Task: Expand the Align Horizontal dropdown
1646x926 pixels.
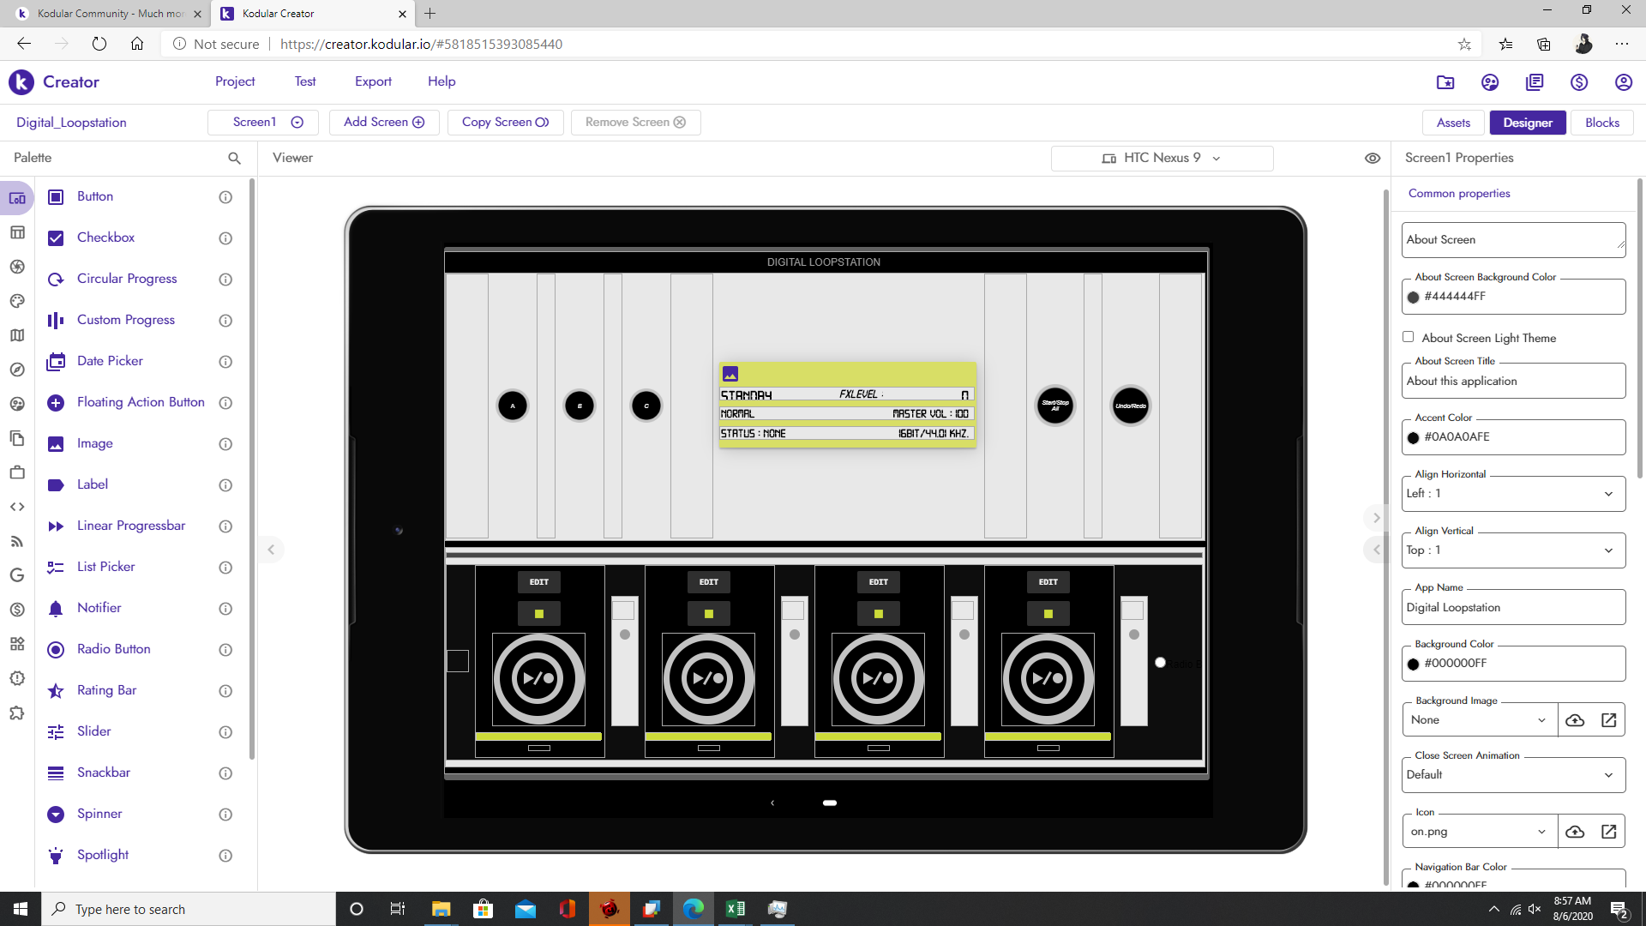Action: click(1513, 494)
